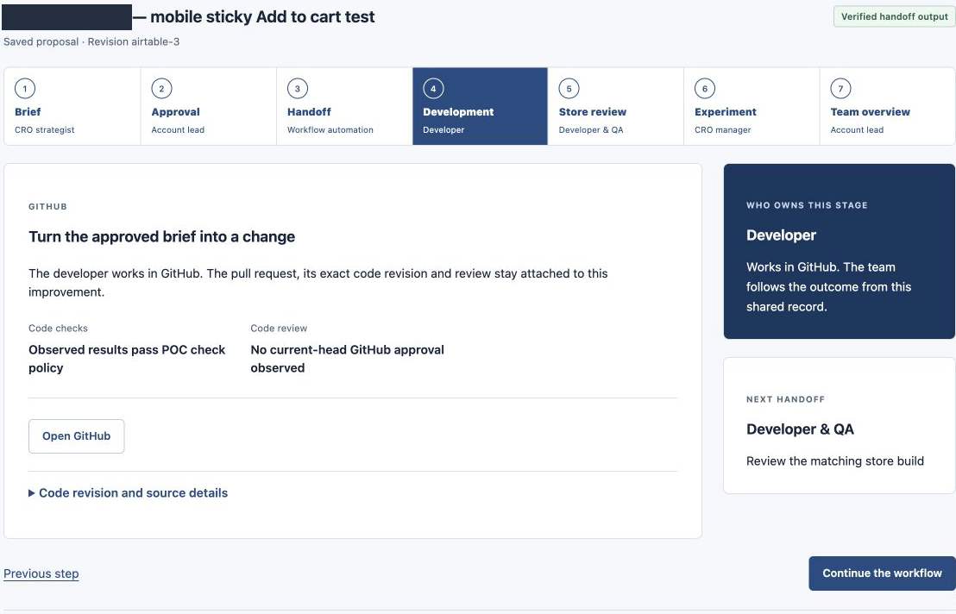Click step number 2 circle icon
This screenshot has height=614, width=956.
161,88
